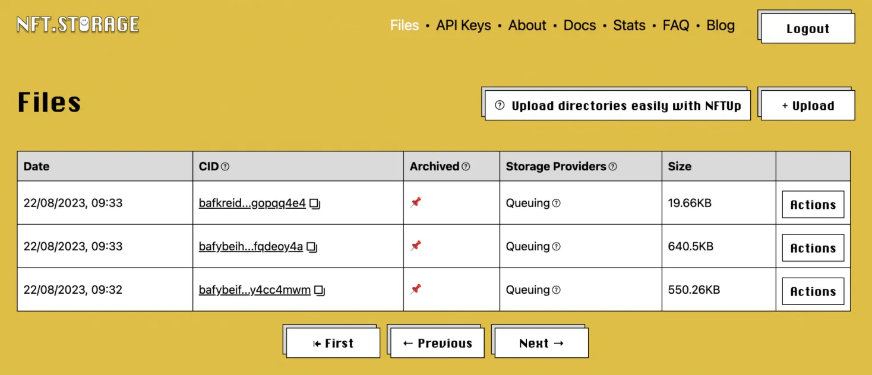Go to the API Keys page
The height and width of the screenshot is (375, 872).
(463, 26)
